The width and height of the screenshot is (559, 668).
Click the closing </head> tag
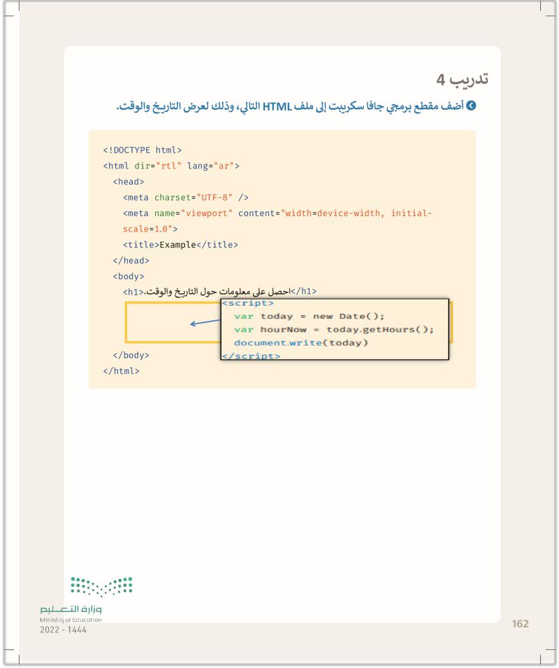click(x=131, y=260)
